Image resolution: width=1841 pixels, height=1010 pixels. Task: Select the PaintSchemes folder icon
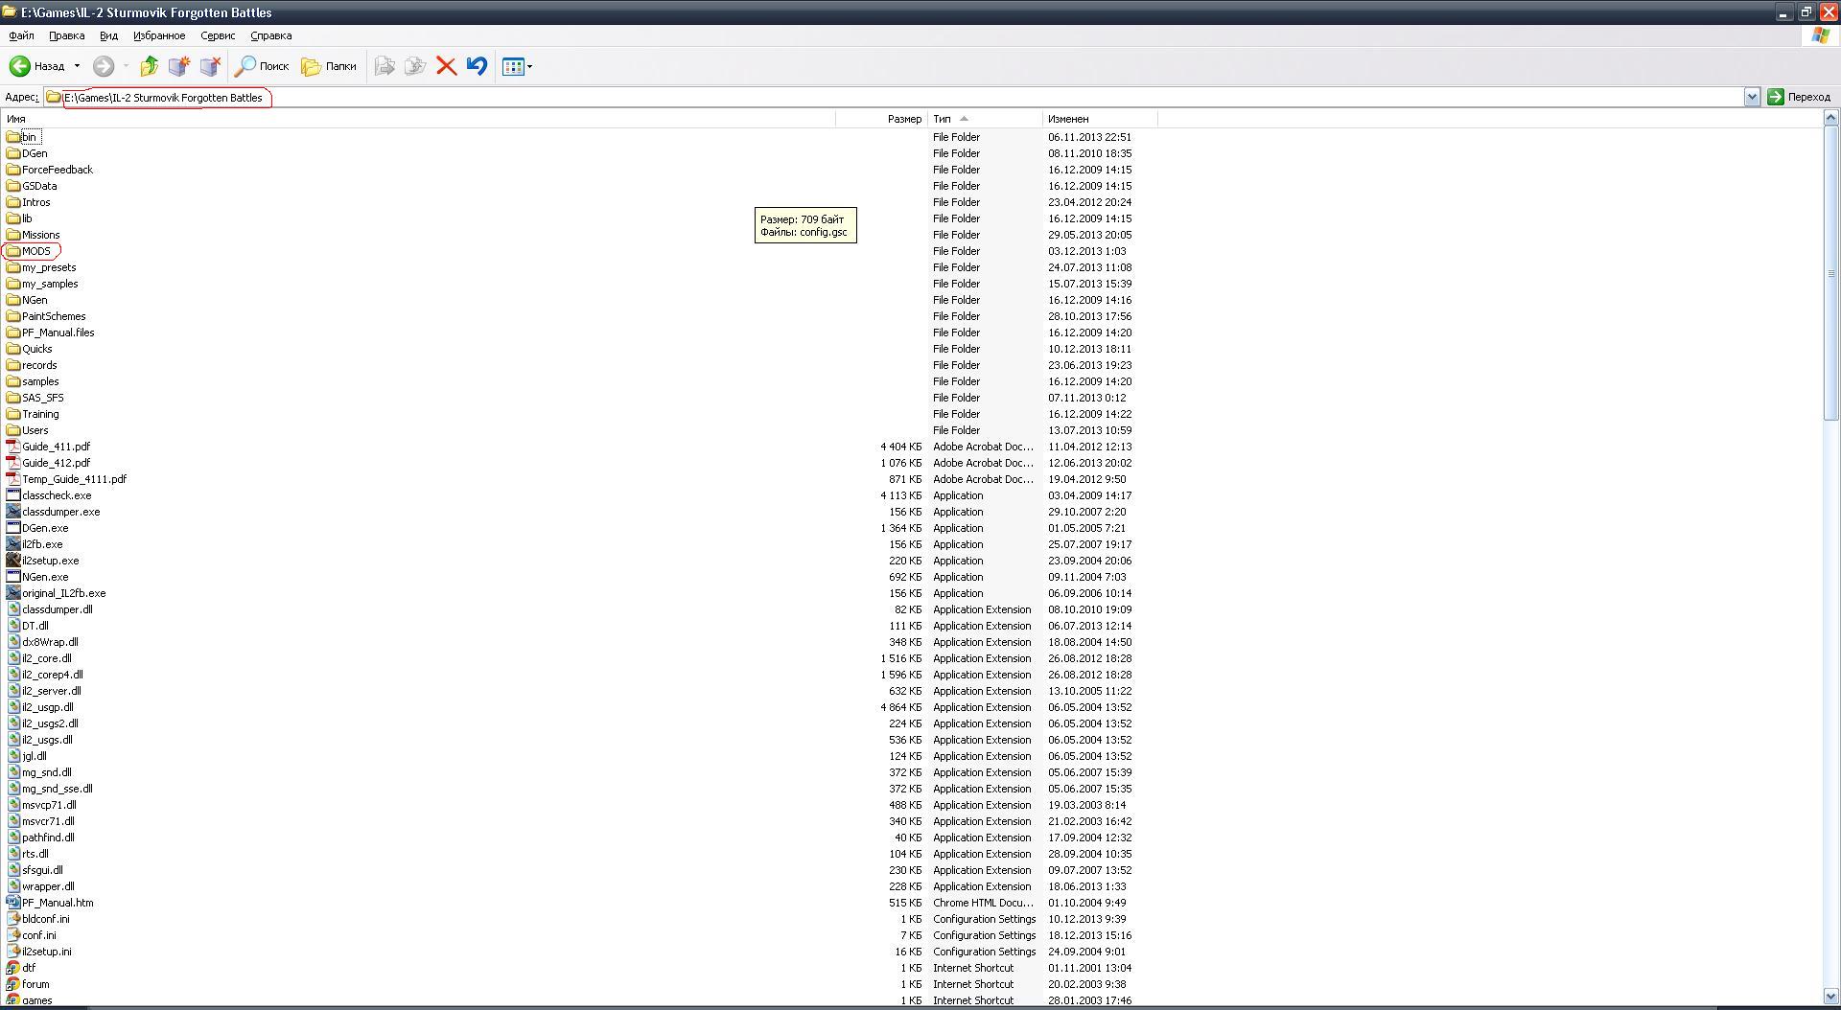pos(13,316)
